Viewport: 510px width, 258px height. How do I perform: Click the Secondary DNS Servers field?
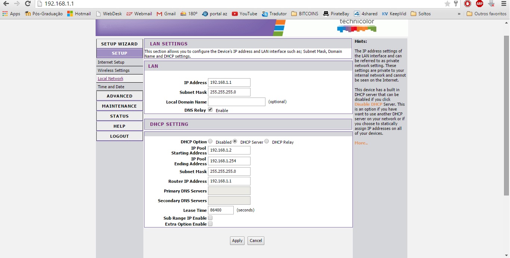pyautogui.click(x=229, y=200)
